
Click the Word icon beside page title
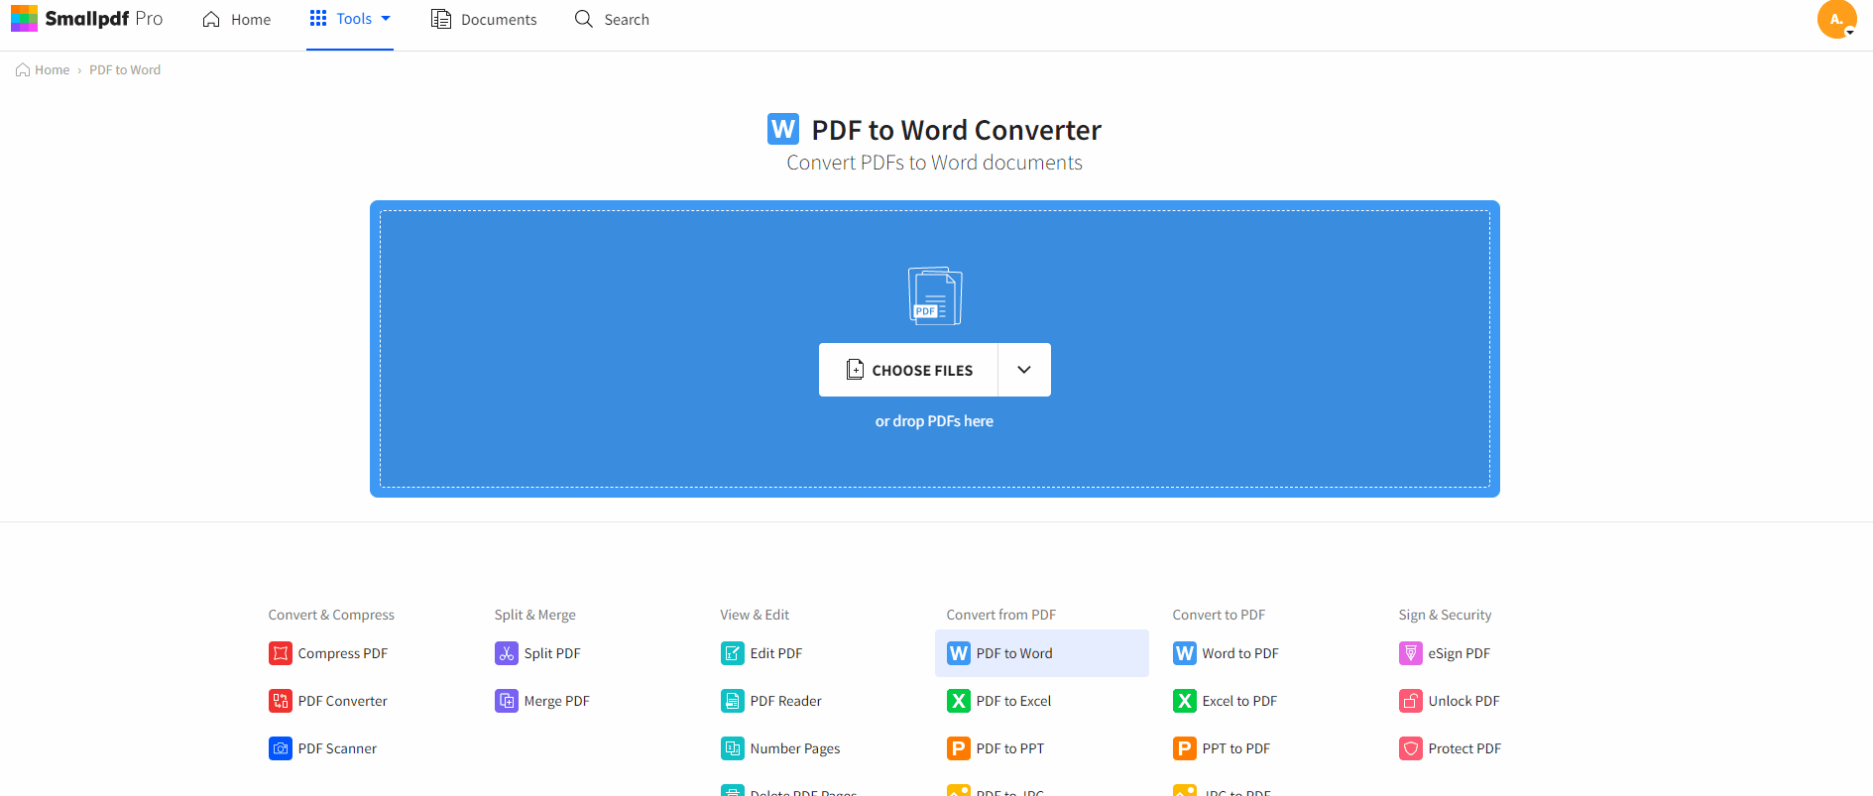pos(783,129)
